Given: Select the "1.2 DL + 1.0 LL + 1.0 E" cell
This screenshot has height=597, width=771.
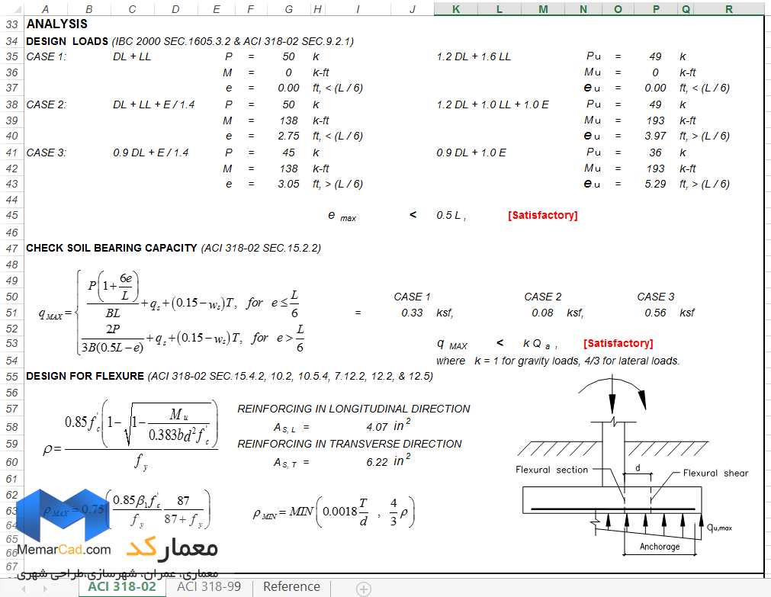Looking at the screenshot, I should (x=493, y=104).
